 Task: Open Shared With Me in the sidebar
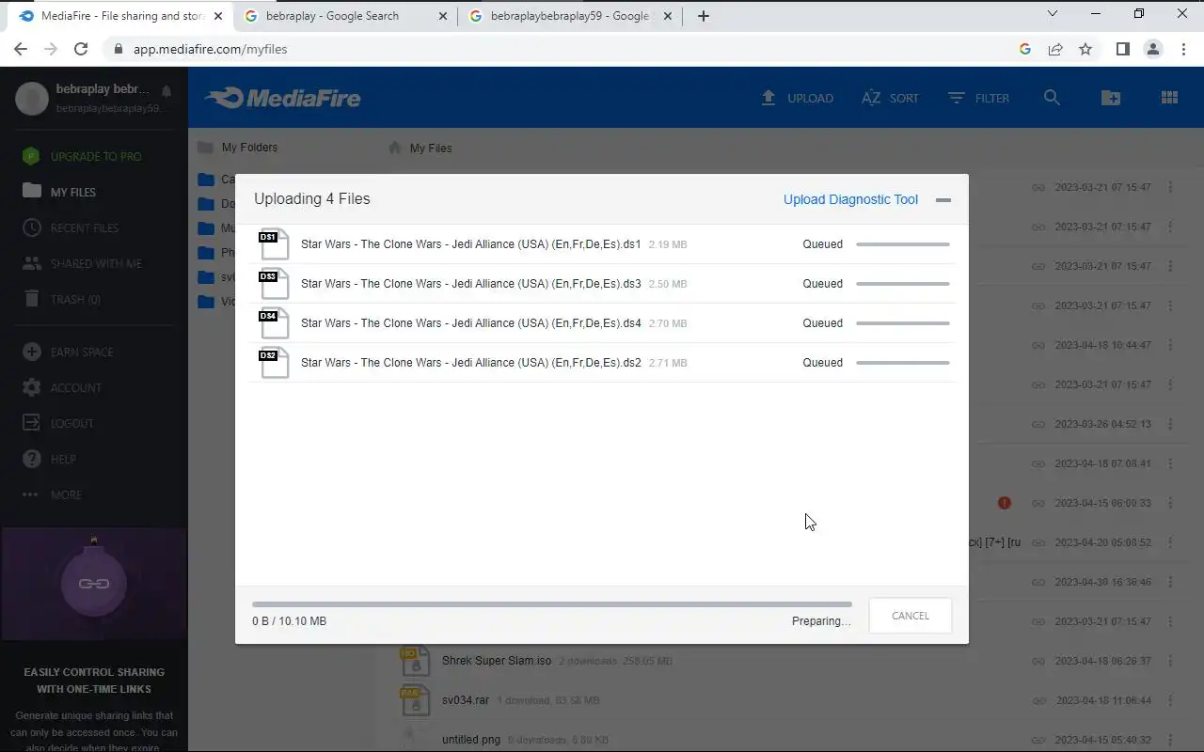pos(82,263)
